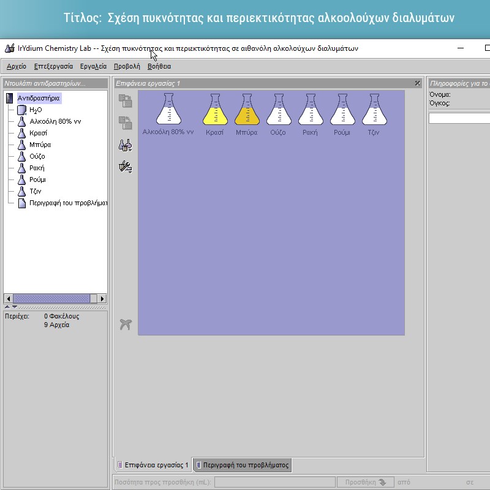Image resolution: width=490 pixels, height=490 pixels.
Task: Click the Αντιδραστήρια cabinet root icon
Action: coord(10,98)
